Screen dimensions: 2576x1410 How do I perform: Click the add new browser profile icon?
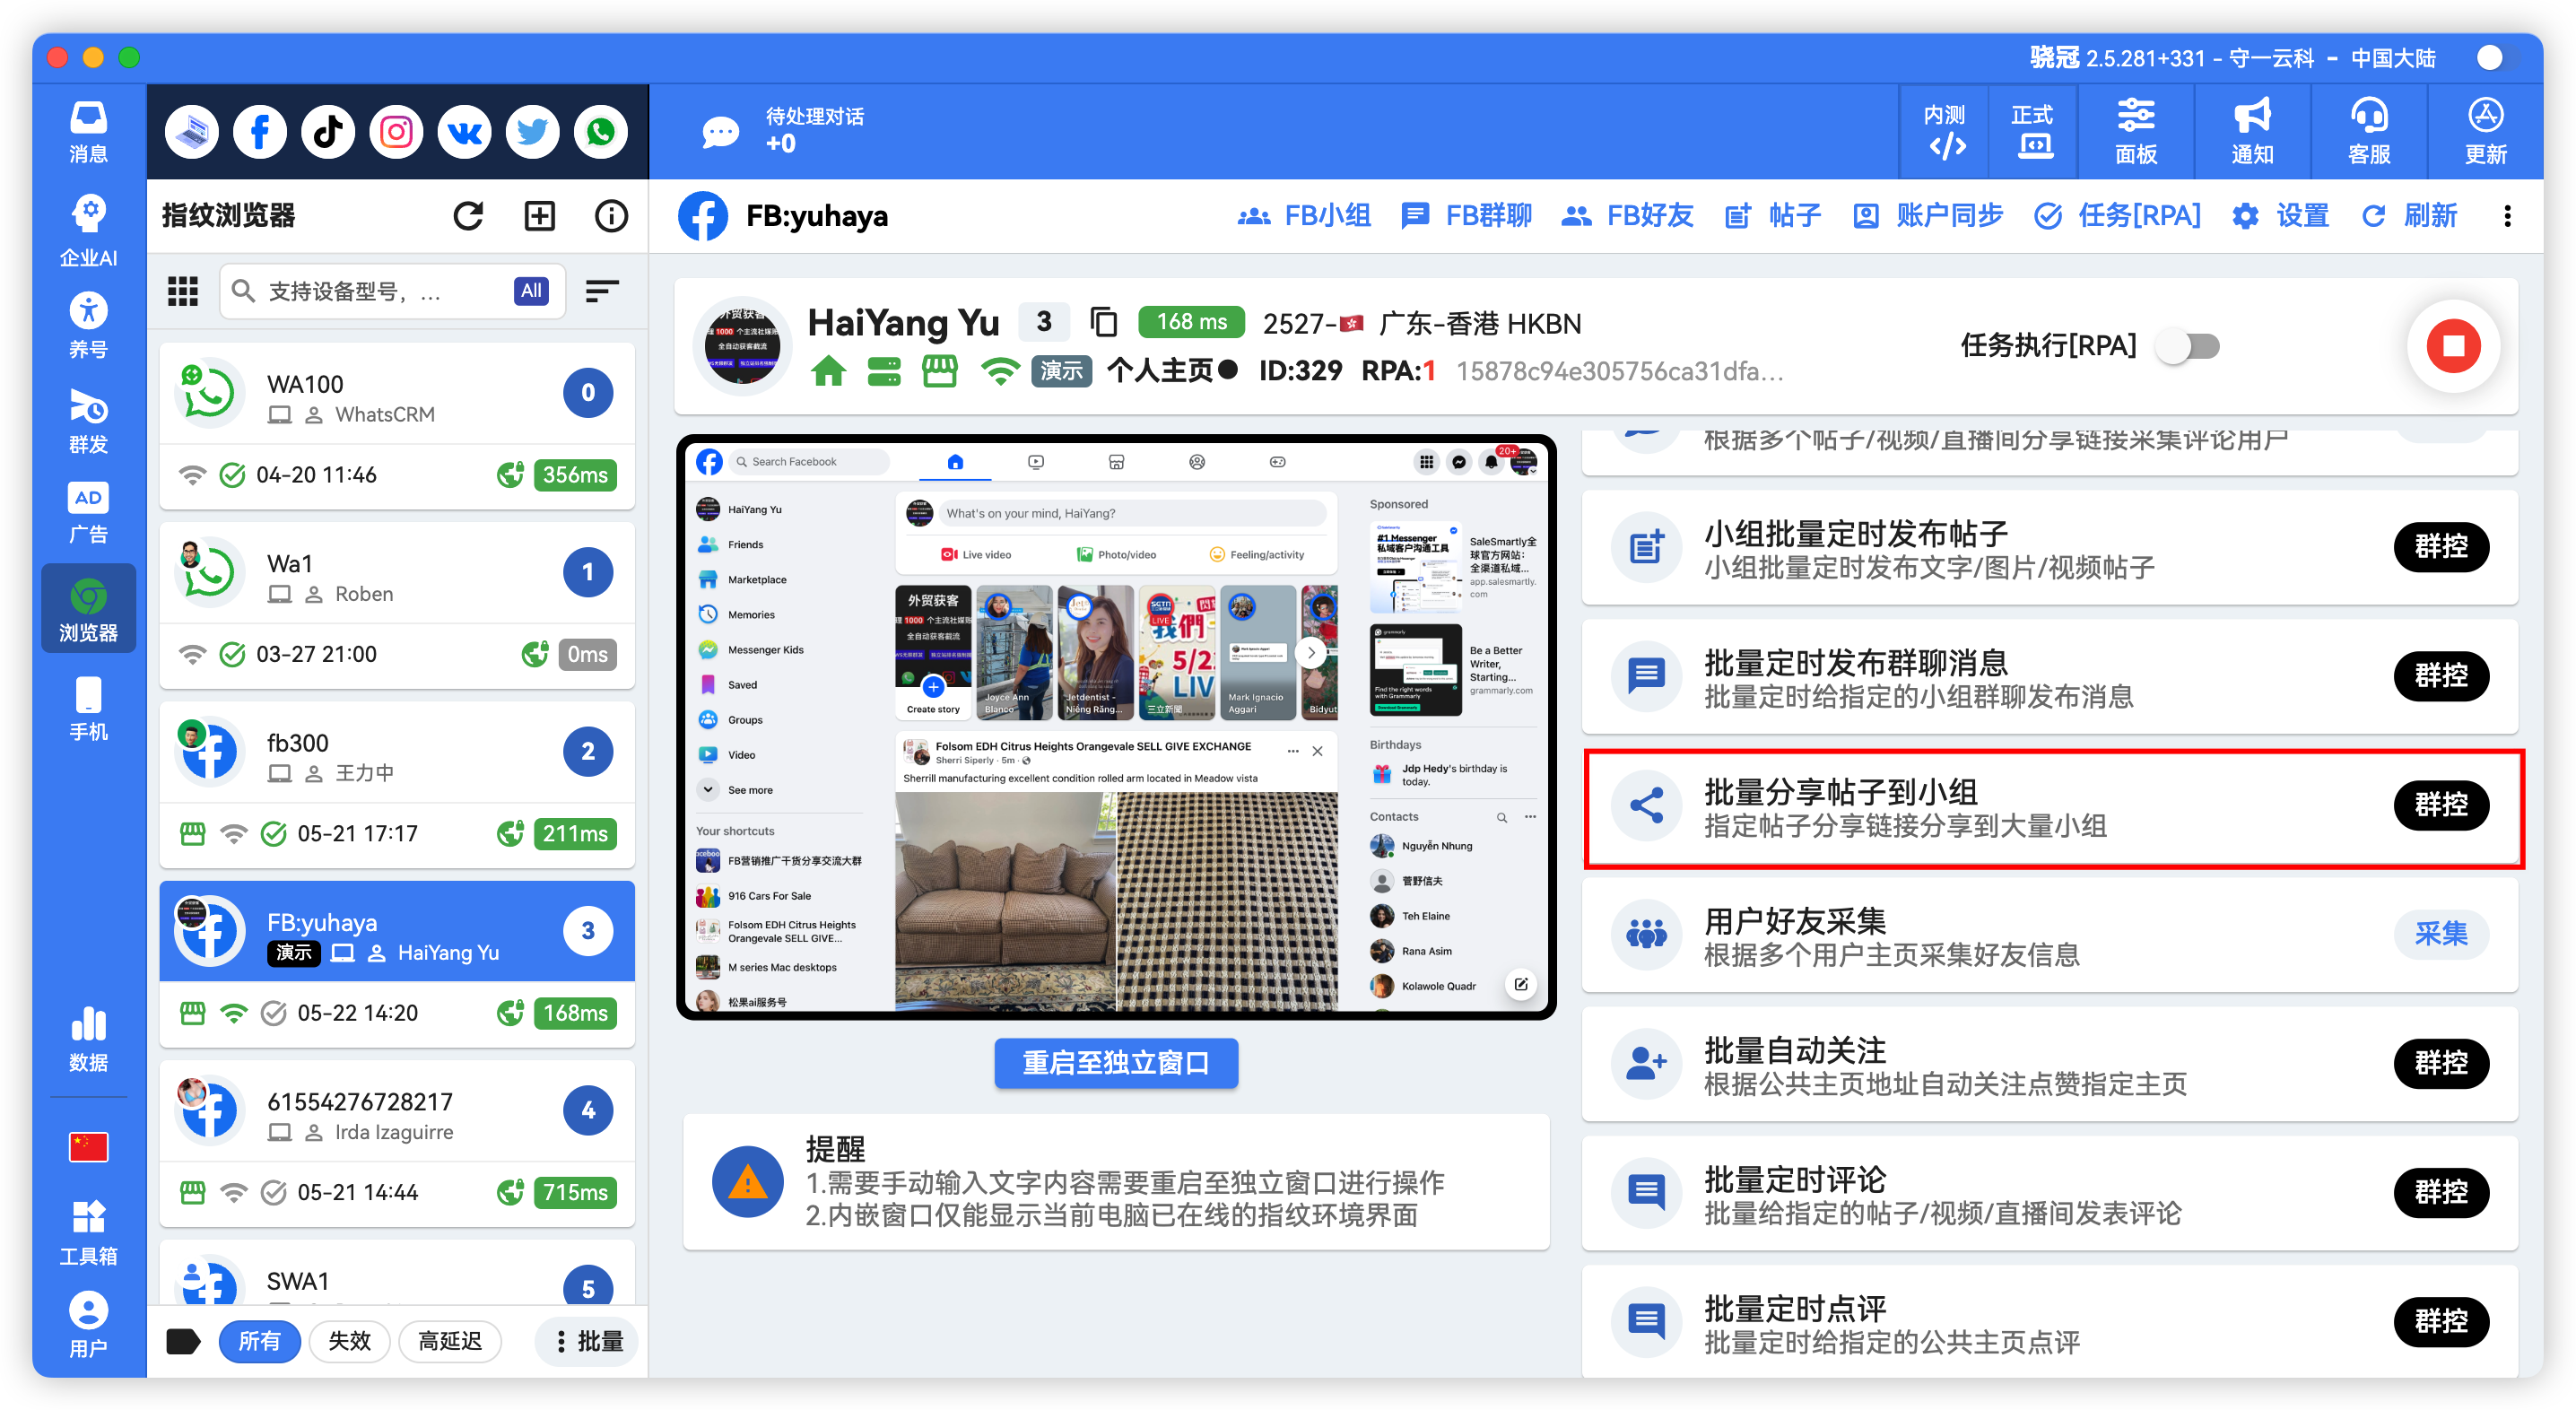click(x=539, y=215)
